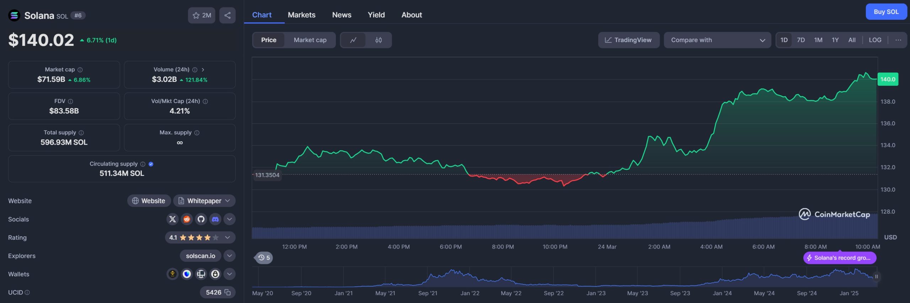Click UCID info icon
This screenshot has height=303, width=910.
pos(27,292)
